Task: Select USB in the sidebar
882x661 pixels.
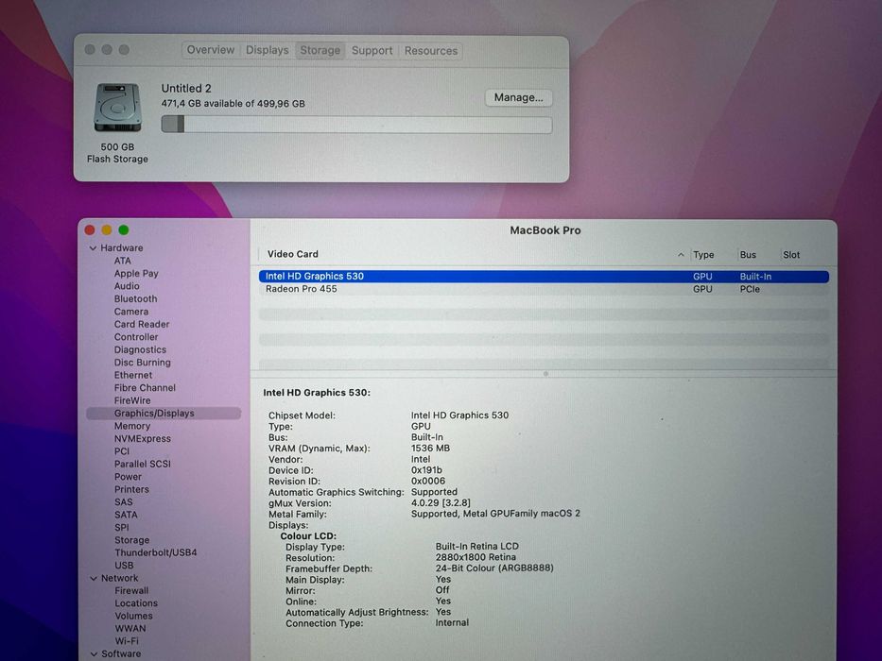Action: [125, 566]
